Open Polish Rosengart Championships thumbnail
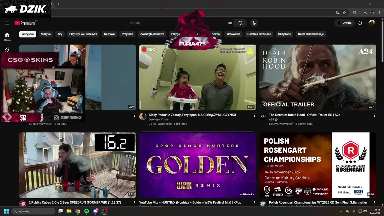The height and width of the screenshot is (216, 384). pos(318,165)
